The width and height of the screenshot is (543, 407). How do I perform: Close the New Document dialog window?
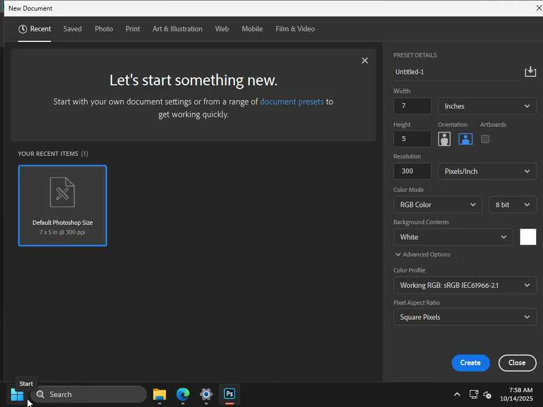[x=539, y=8]
